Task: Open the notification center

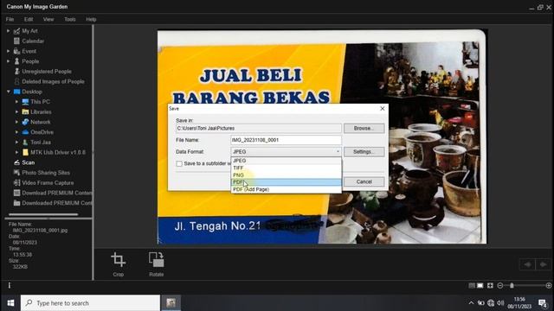Action: point(543,303)
